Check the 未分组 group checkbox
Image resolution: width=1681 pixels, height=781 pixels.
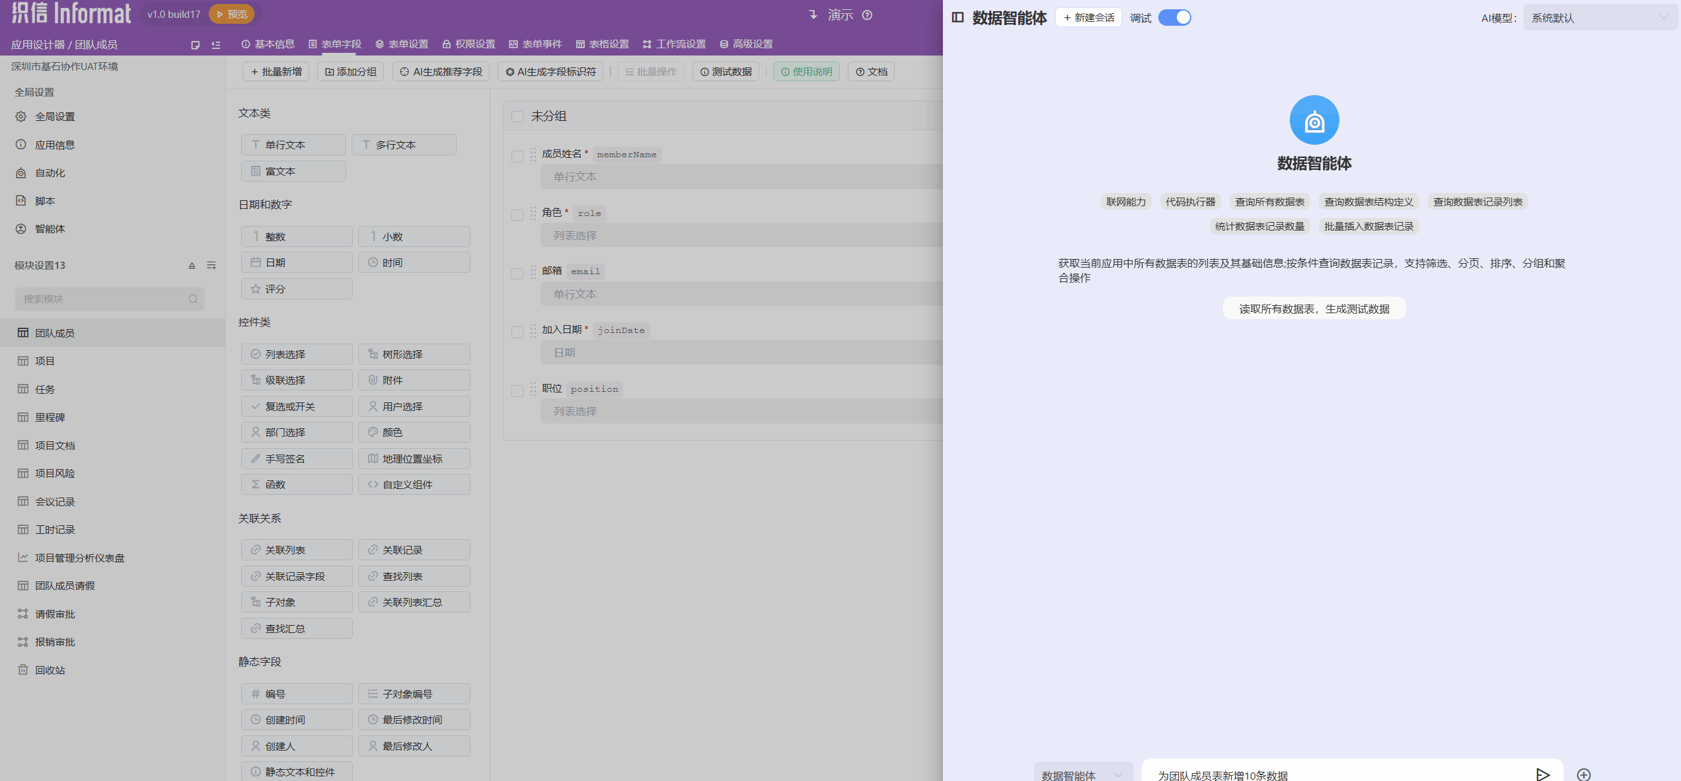tap(517, 116)
